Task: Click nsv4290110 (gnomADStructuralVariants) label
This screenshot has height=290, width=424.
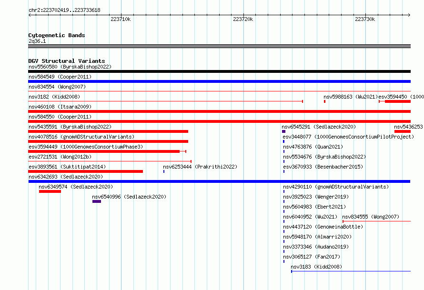Action: click(x=336, y=187)
